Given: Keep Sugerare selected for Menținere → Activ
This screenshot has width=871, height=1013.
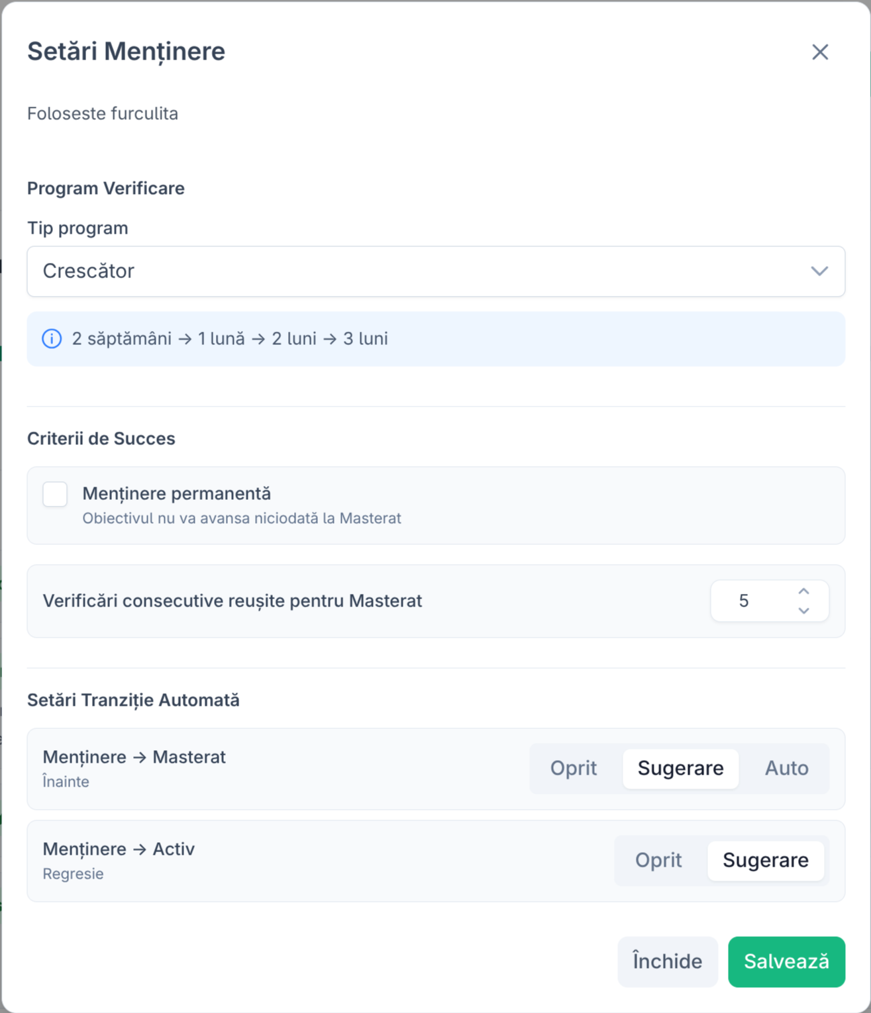Looking at the screenshot, I should pyautogui.click(x=766, y=860).
